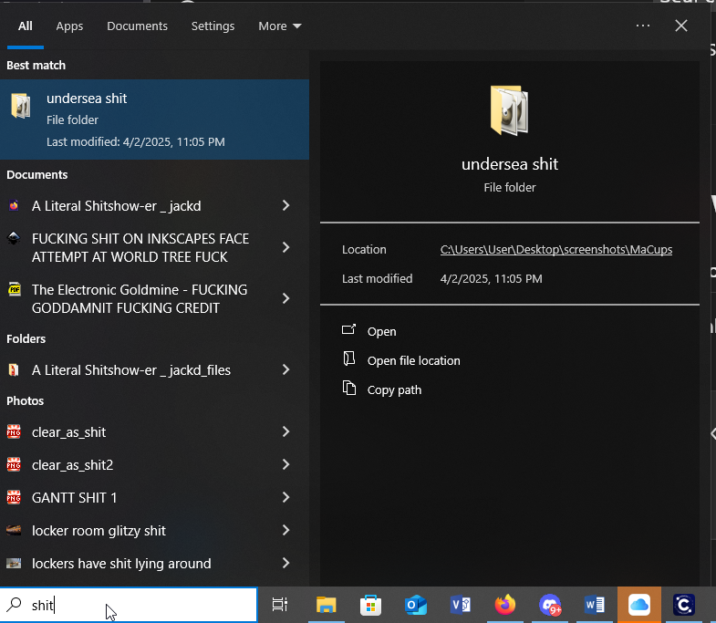Screen dimensions: 716x623
Task: Click Firefox icon beside A Literal Shitshow-er _ jackd document
Action: coord(14,205)
